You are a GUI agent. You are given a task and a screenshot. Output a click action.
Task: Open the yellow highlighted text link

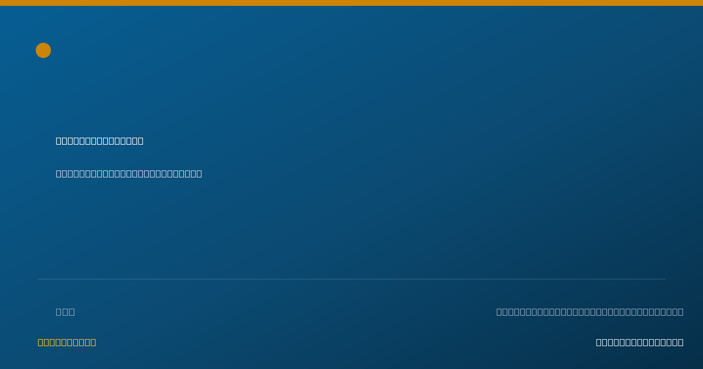point(67,342)
